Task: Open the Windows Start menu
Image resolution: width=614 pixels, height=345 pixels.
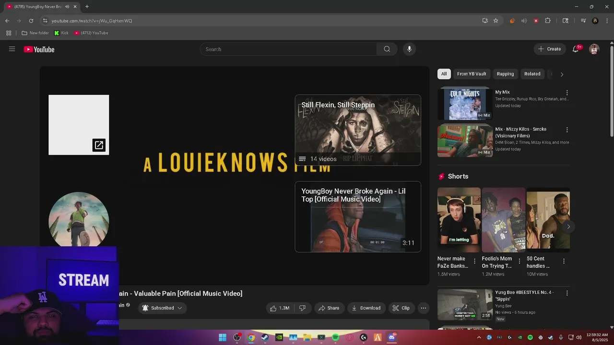Action: tap(223, 337)
